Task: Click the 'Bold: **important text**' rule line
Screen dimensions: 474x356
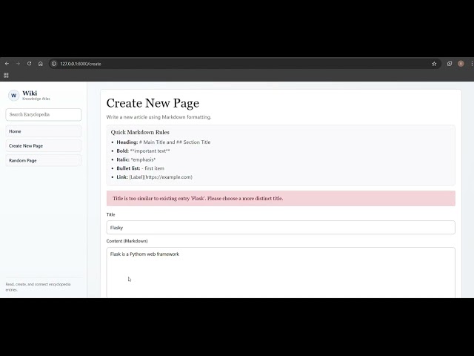Action: (143, 151)
